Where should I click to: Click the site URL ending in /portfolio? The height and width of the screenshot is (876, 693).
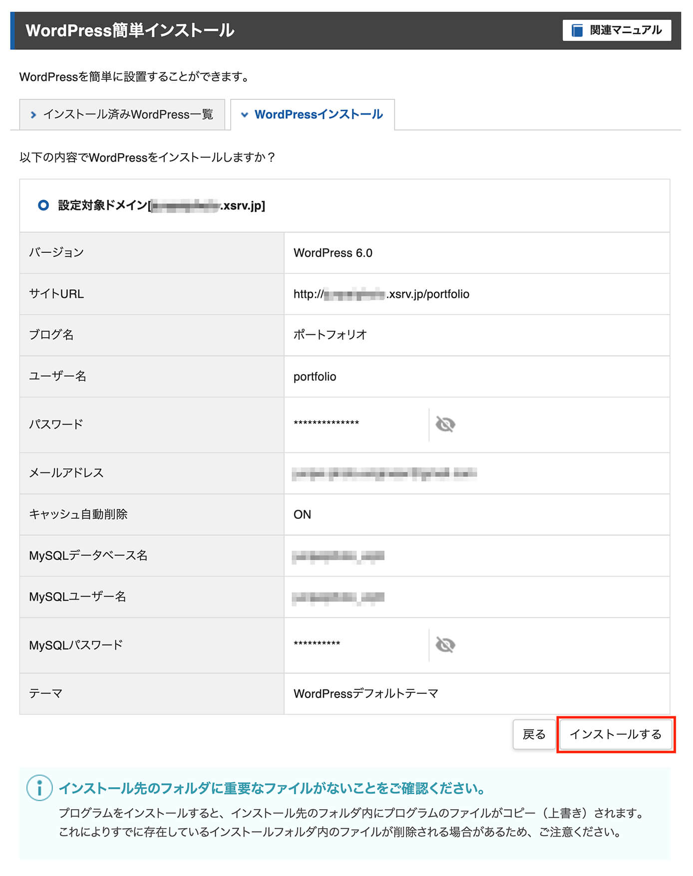381,294
